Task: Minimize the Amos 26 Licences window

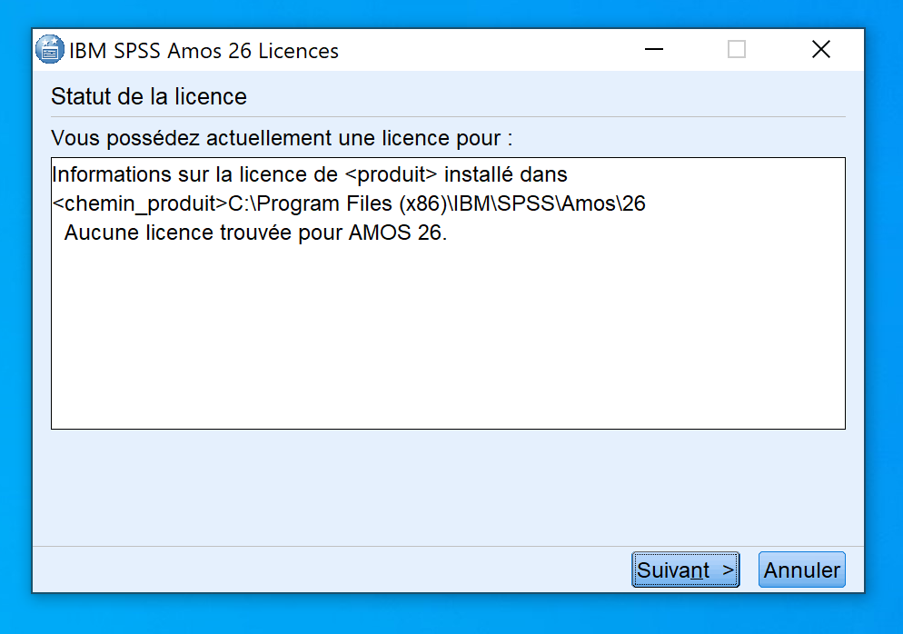Action: coord(652,50)
